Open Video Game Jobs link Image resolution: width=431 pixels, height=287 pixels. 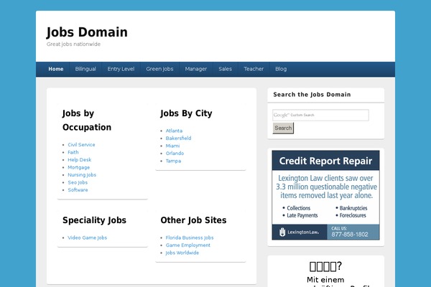point(88,237)
